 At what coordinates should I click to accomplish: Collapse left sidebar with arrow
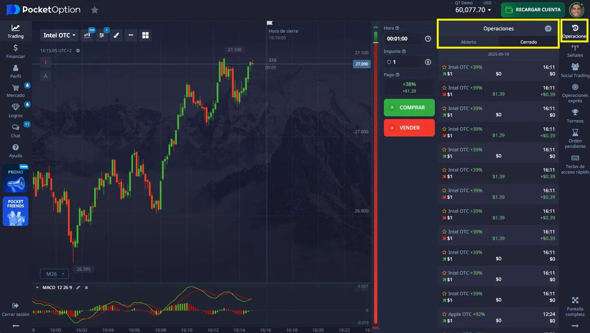(16, 326)
